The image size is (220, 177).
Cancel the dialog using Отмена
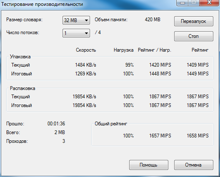(x=194, y=165)
